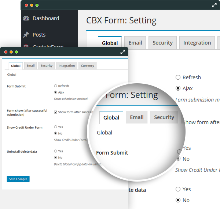The width and height of the screenshot is (220, 209).
Task: Click the yellow minimize dot of front window
Action: (x=11, y=52)
